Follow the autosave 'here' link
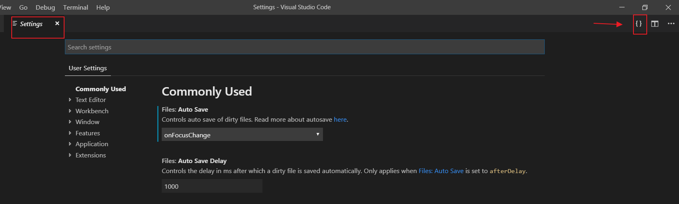Screen dimensions: 679x204 point(340,119)
